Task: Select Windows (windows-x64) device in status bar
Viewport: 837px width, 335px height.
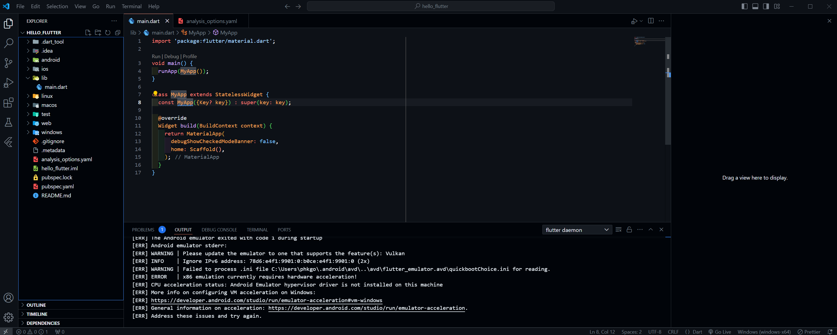Action: [764, 332]
